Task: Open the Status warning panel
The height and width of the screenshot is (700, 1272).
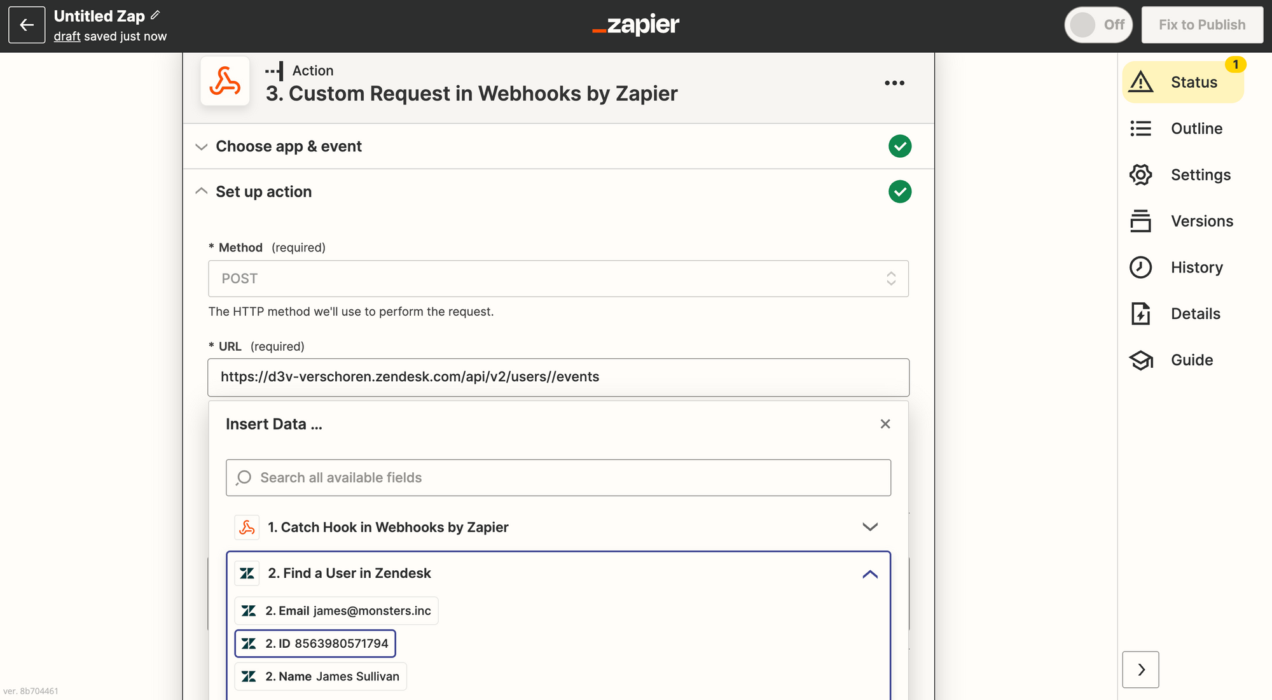Action: (x=1182, y=82)
